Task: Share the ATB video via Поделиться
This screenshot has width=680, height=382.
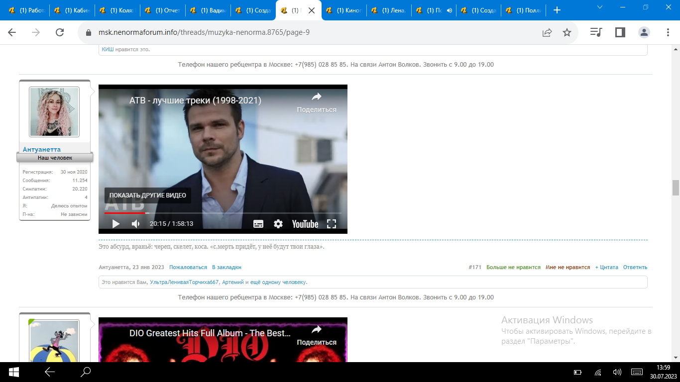Action: pyautogui.click(x=317, y=102)
